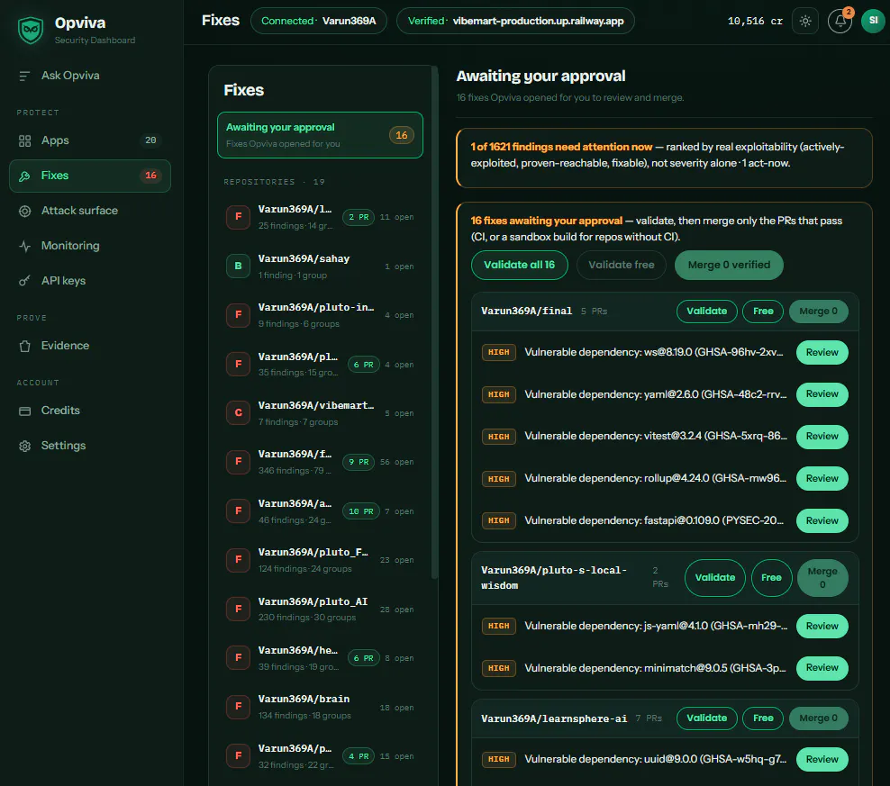This screenshot has width=890, height=786.
Task: Click the HIGH tag on uuid@9.0.0 finding
Action: 498,759
